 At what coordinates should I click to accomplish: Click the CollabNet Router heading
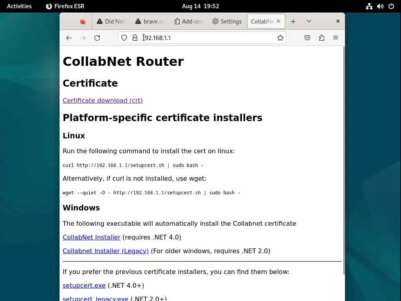pos(123,62)
